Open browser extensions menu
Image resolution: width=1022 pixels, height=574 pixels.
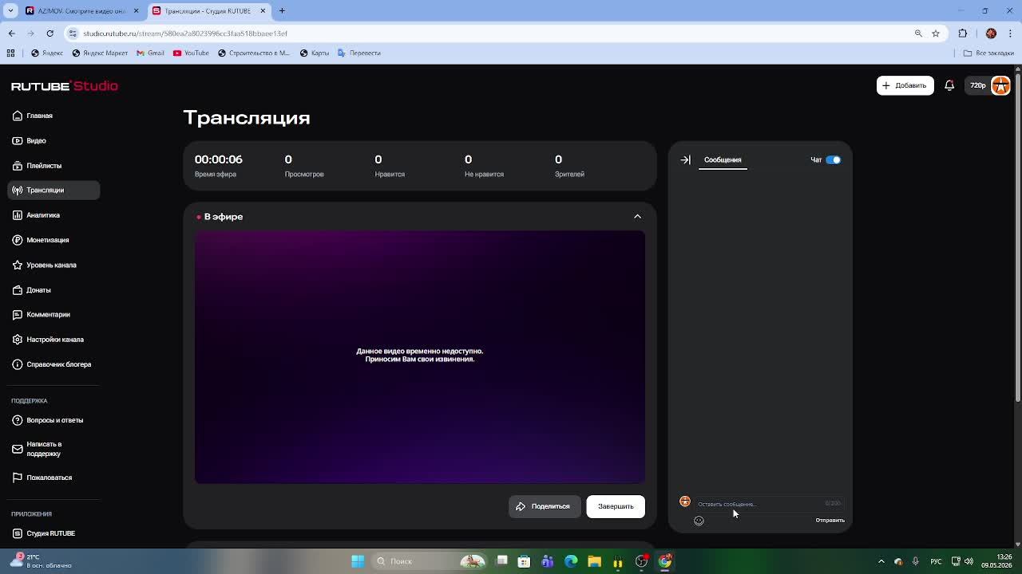[962, 33]
